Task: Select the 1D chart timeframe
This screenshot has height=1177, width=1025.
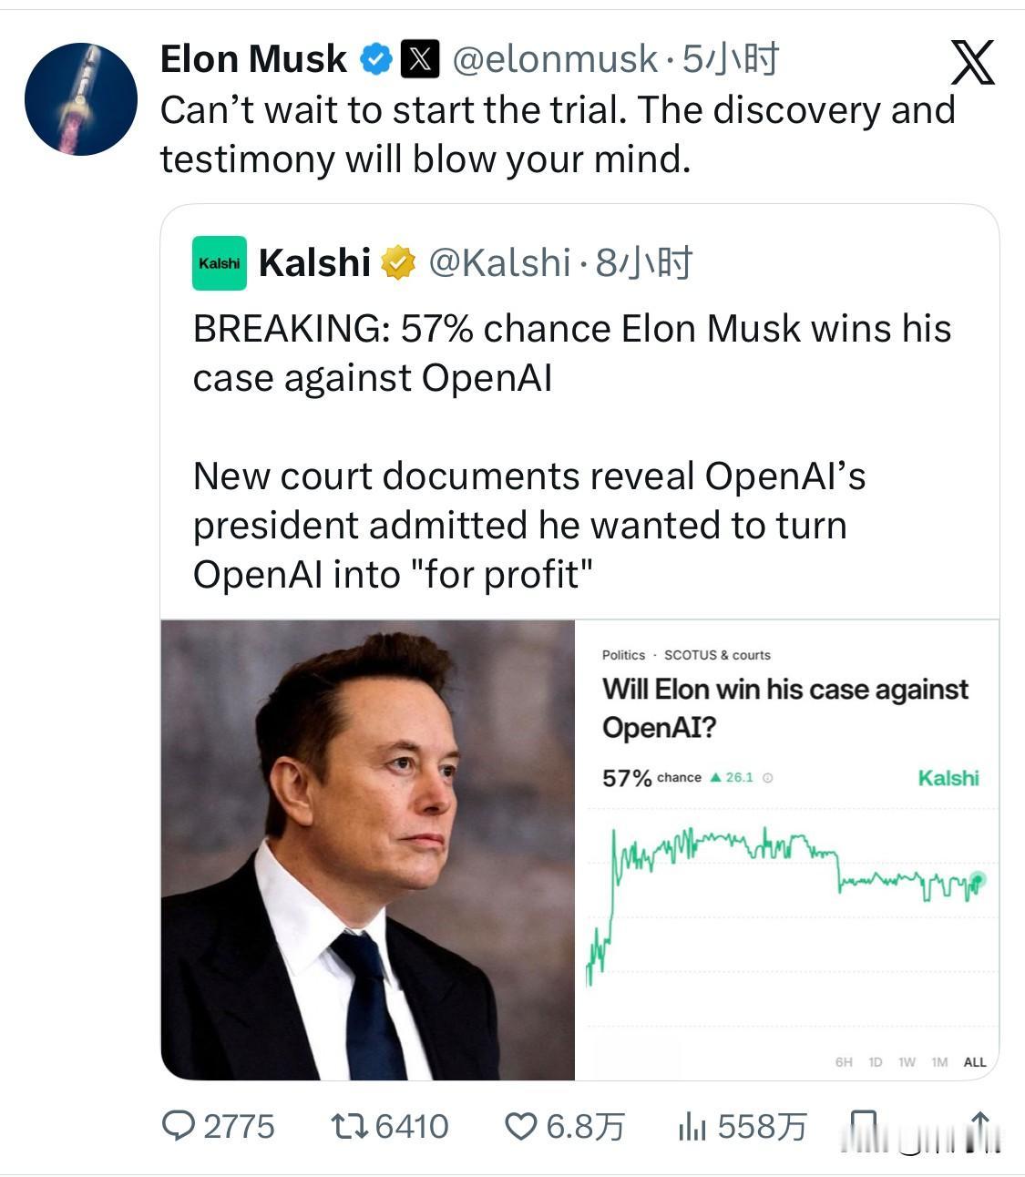Action: point(874,1061)
